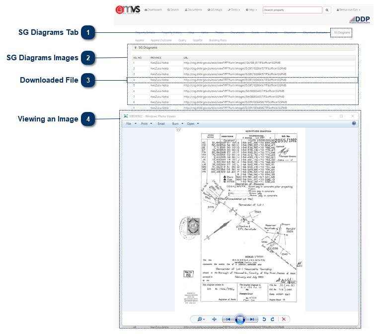
Task: Switch to the Property History tab
Action: click(x=172, y=32)
